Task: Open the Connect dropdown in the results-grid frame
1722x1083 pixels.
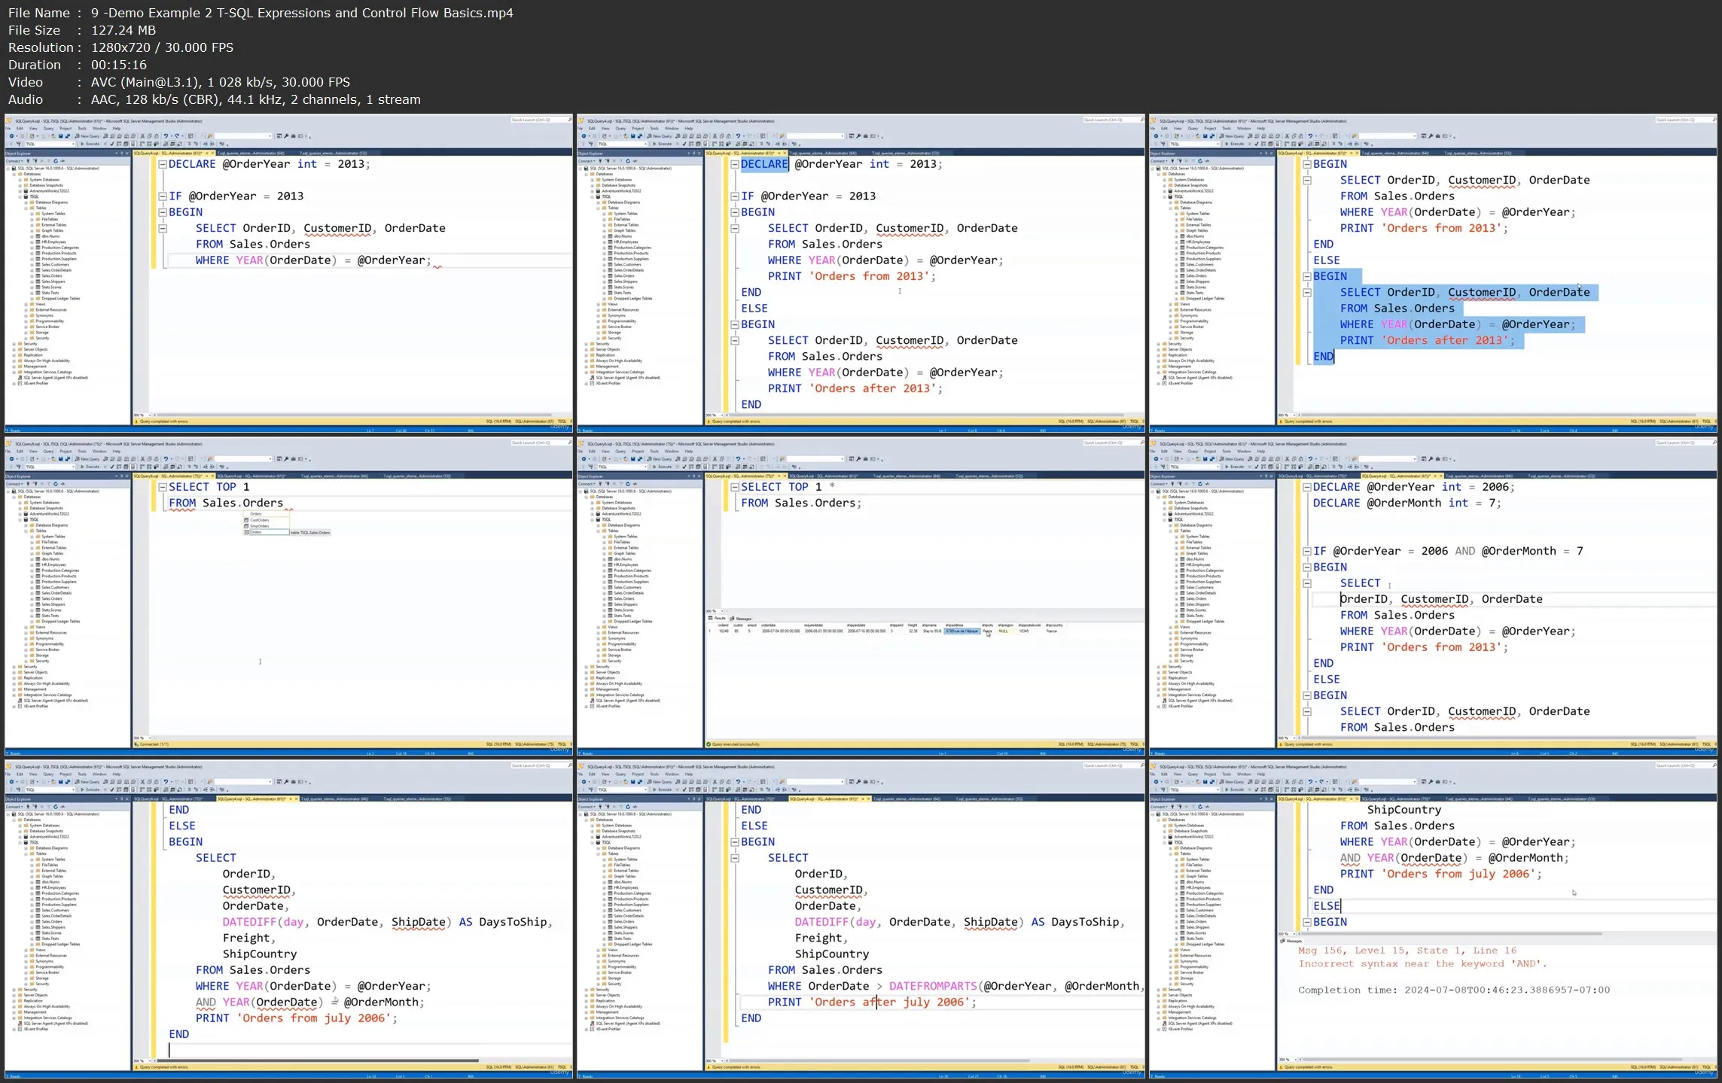Action: pyautogui.click(x=587, y=484)
